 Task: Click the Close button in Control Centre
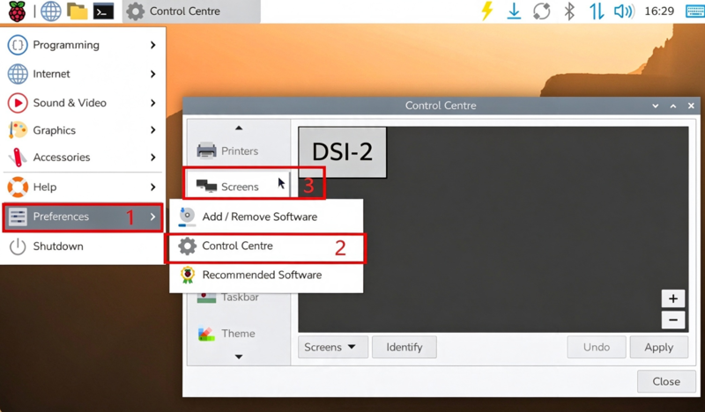[666, 381]
